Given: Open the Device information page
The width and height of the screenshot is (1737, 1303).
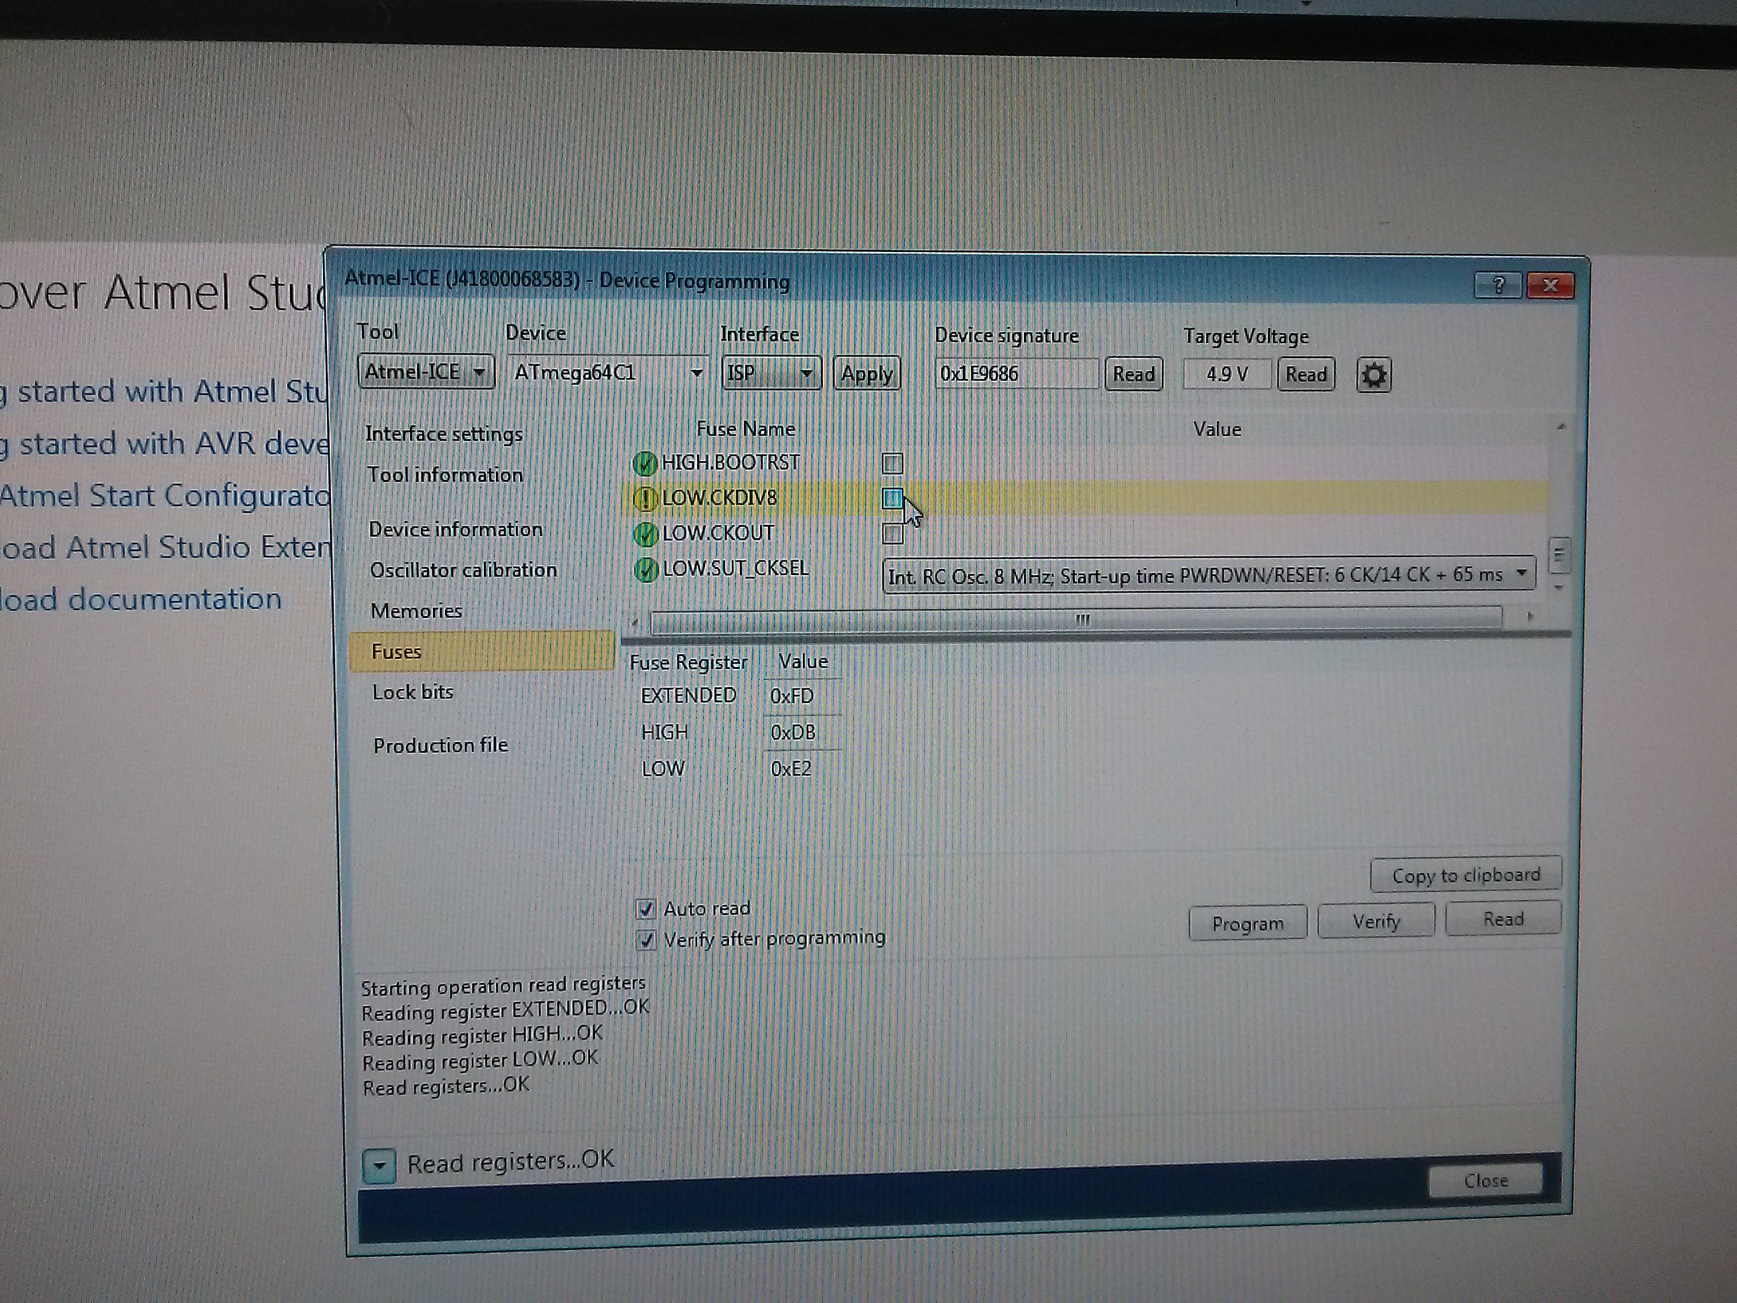Looking at the screenshot, I should pyautogui.click(x=456, y=530).
